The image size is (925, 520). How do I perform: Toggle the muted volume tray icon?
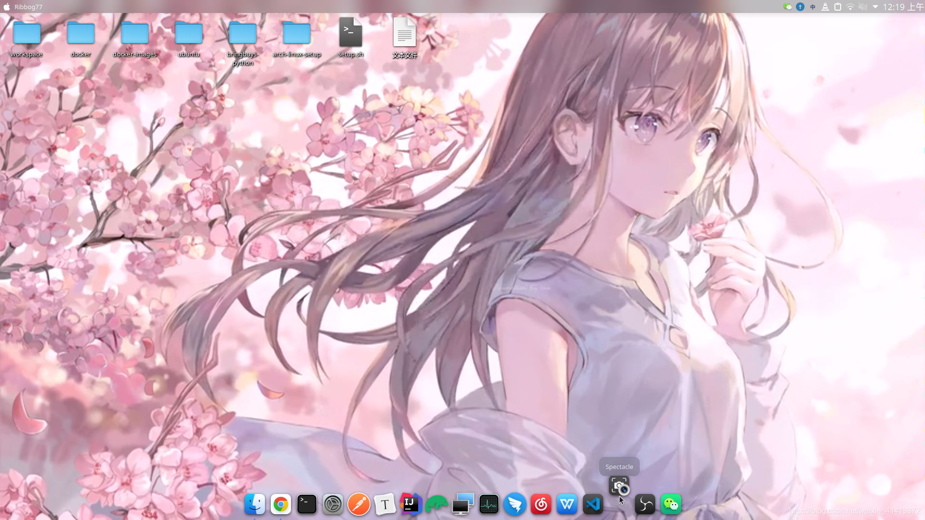tap(863, 7)
